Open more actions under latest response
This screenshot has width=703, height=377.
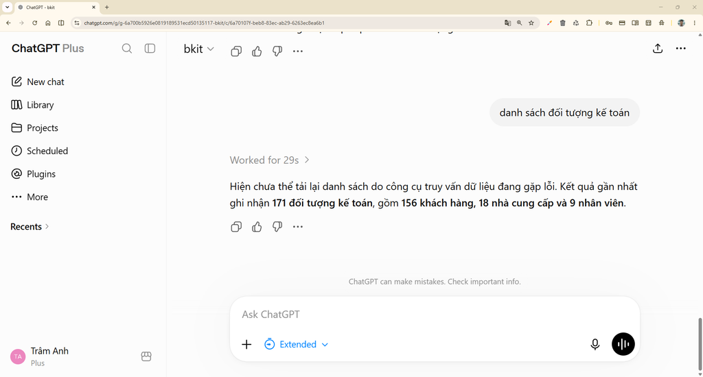pos(298,227)
